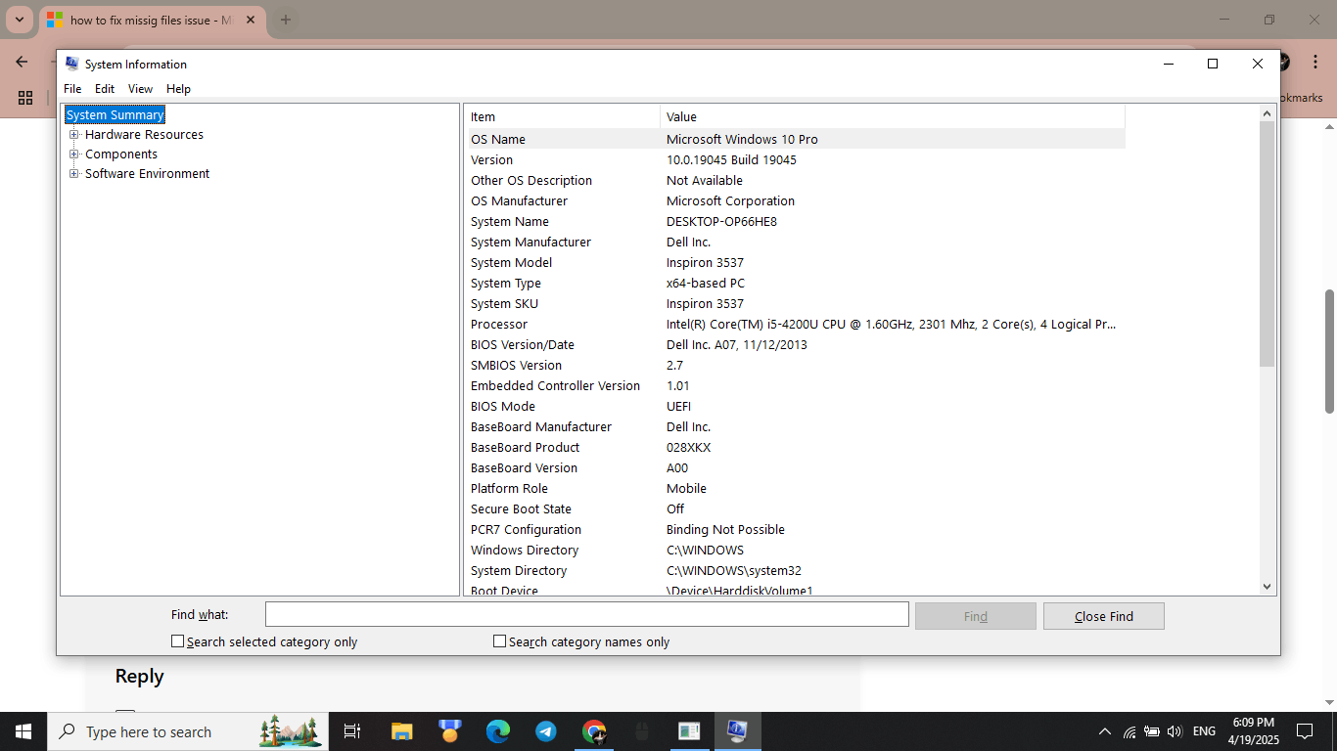Image resolution: width=1337 pixels, height=751 pixels.
Task: Open the medal-badge app on the taskbar
Action: click(x=449, y=731)
